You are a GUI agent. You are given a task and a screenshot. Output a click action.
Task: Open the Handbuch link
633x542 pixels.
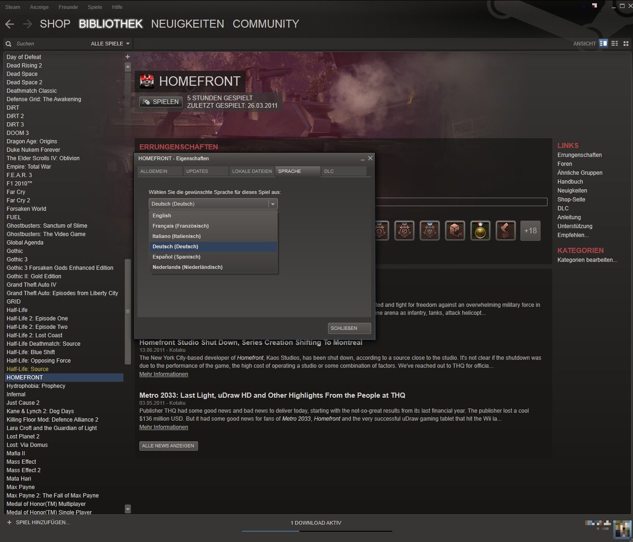570,182
